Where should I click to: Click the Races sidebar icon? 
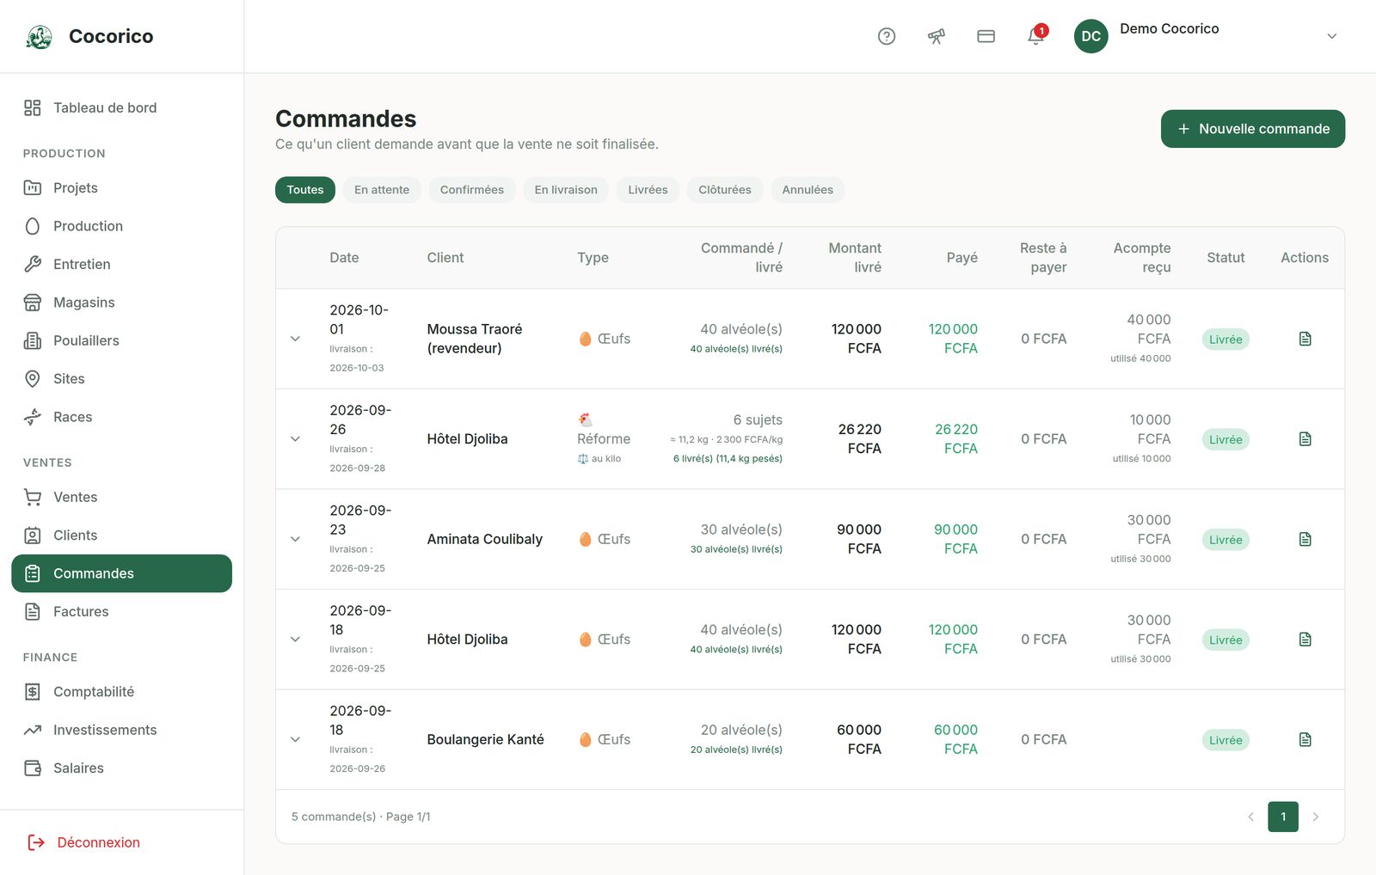33,417
